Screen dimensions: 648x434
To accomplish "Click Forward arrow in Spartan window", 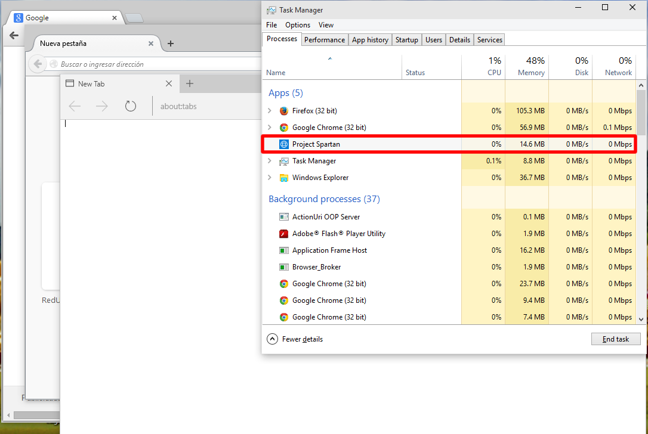I will [101, 106].
